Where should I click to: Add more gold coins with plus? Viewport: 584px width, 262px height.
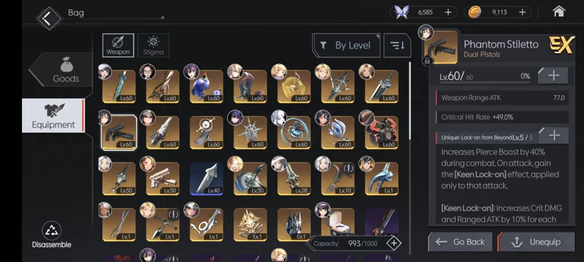pyautogui.click(x=522, y=12)
